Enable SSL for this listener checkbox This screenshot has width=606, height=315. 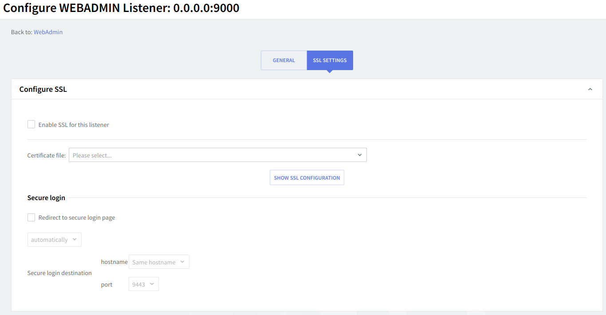pos(31,125)
